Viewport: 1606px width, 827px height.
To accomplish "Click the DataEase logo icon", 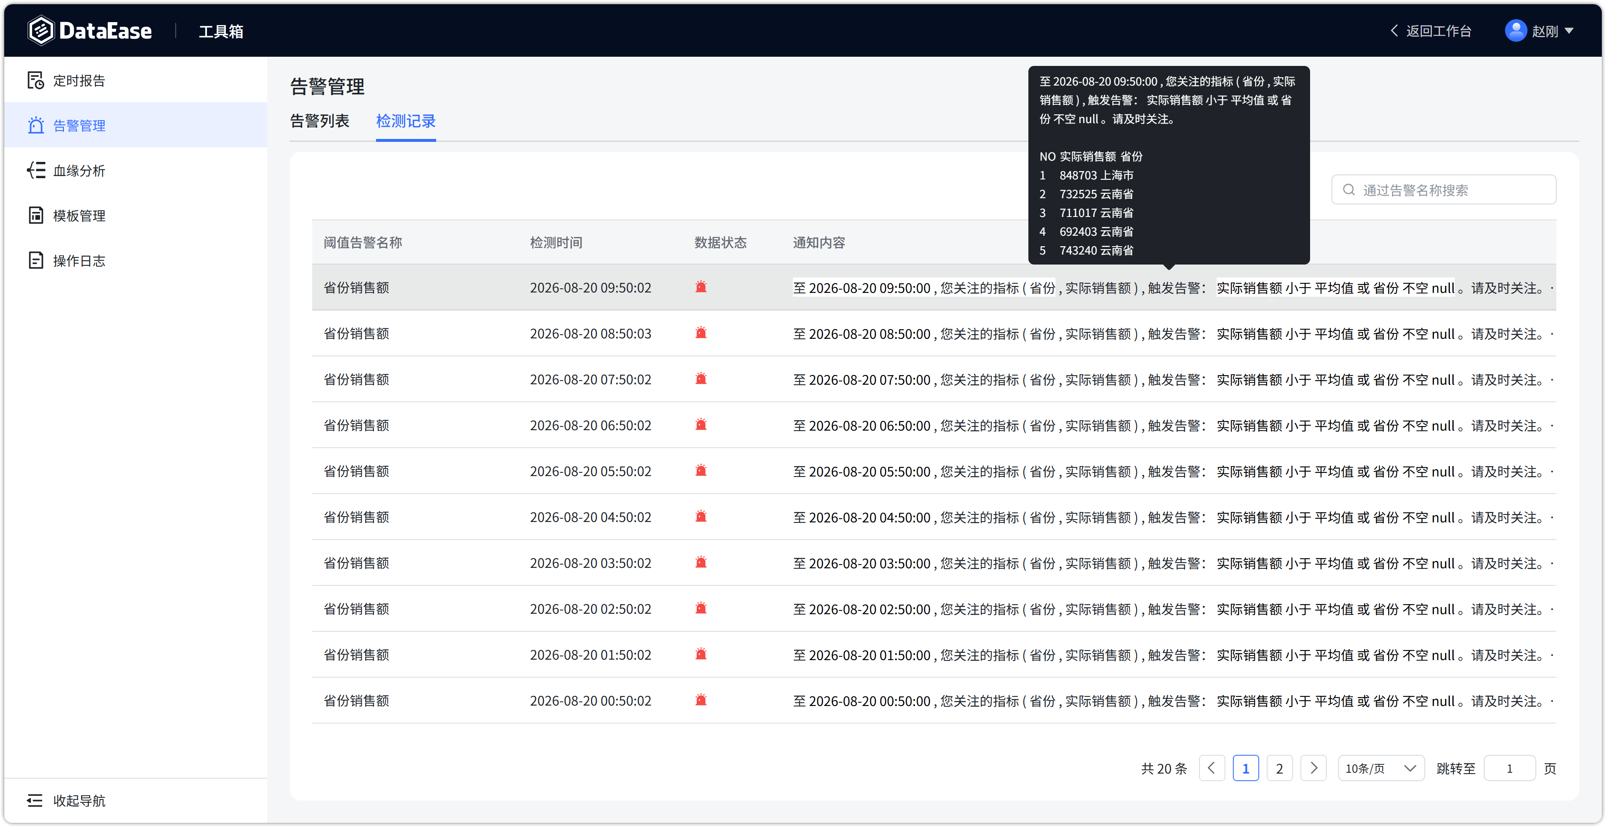I will coord(40,30).
